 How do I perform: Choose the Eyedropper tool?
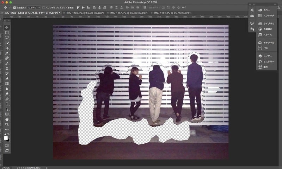[7, 53]
